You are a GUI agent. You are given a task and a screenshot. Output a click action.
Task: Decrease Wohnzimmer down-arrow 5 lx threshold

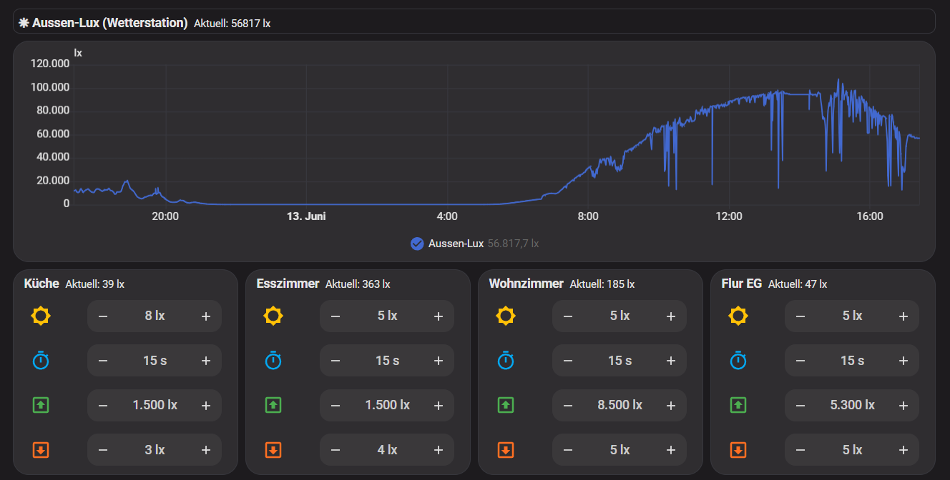(568, 450)
